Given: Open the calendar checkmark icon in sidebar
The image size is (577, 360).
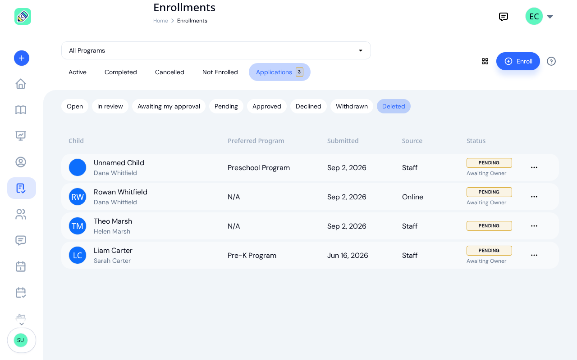Looking at the screenshot, I should point(21,292).
